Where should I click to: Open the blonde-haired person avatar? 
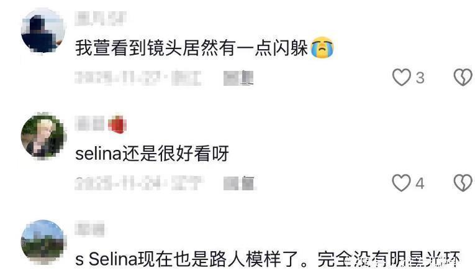click(x=43, y=136)
